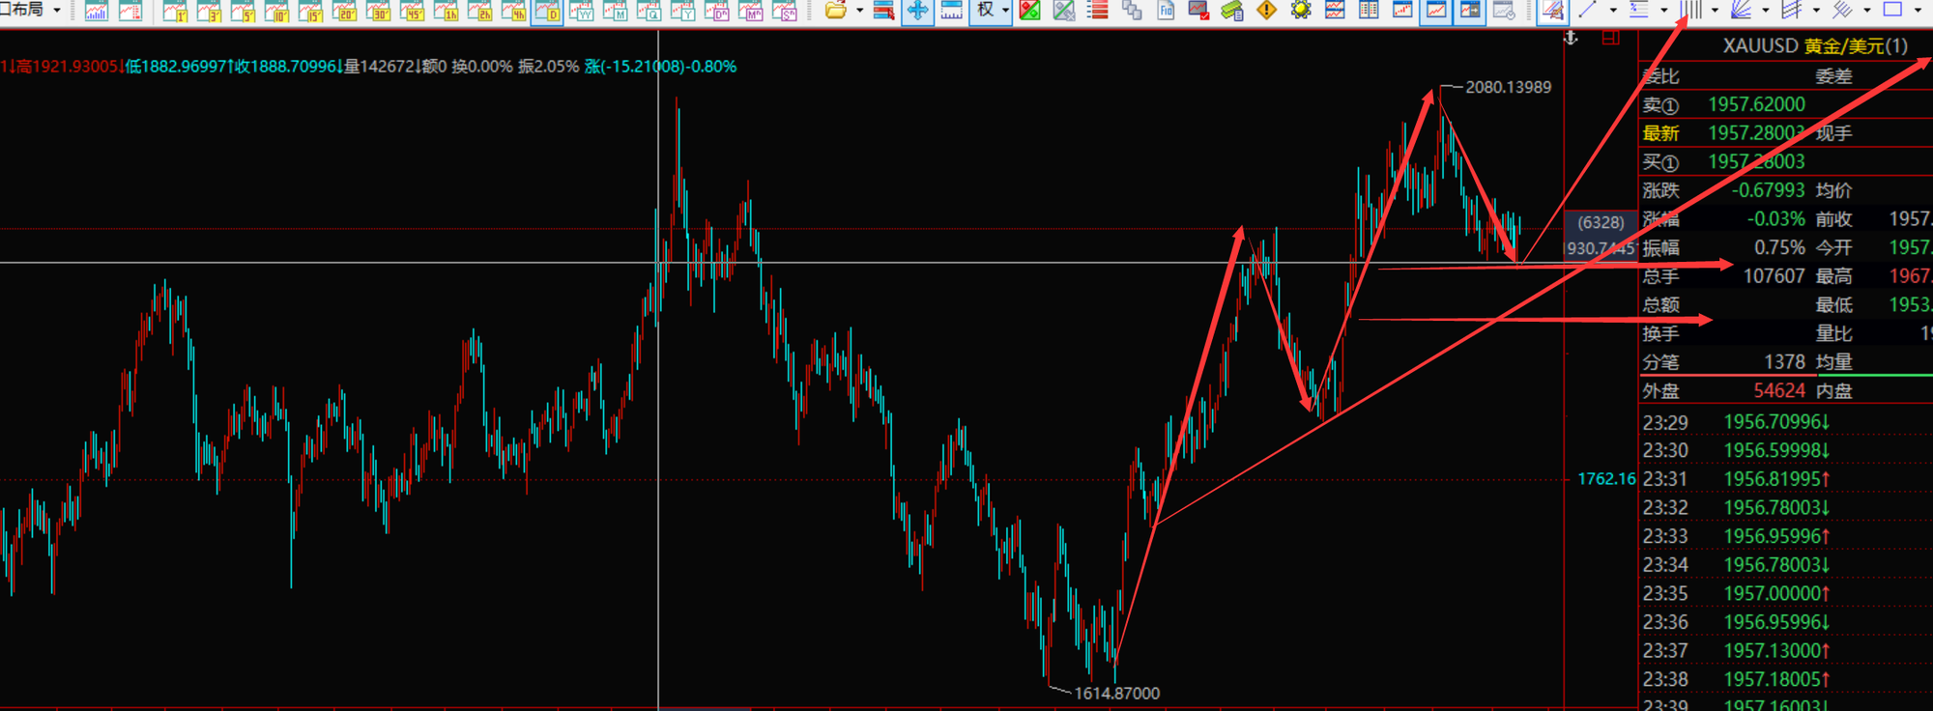Screen dimensions: 1933x711
Task: Click the anchor icon above the chart
Action: (x=1571, y=38)
